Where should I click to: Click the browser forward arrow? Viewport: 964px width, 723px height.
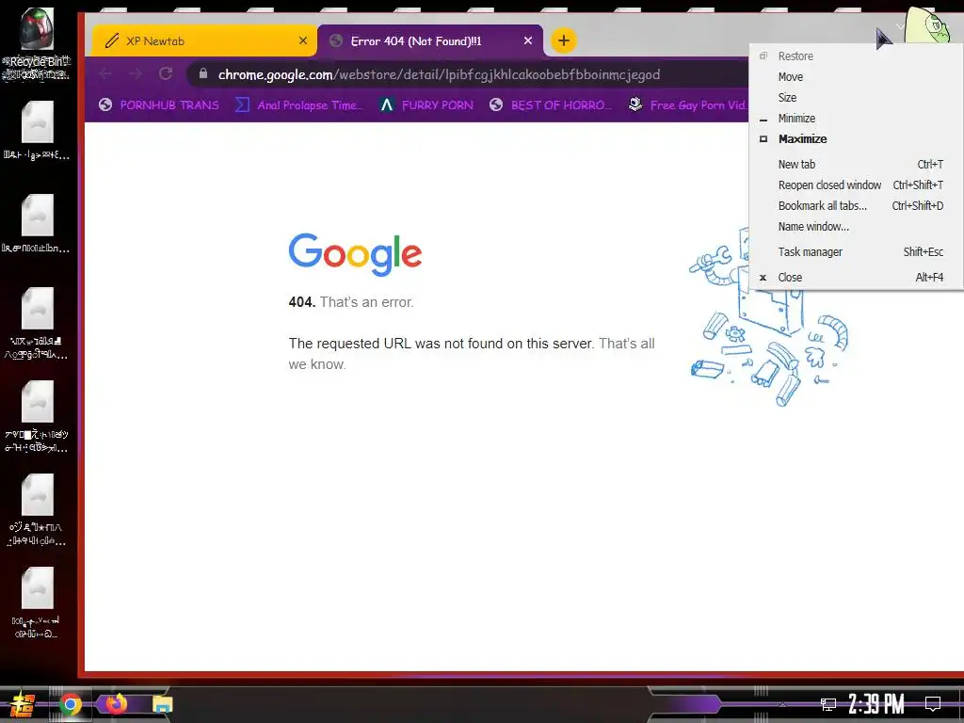tap(136, 73)
